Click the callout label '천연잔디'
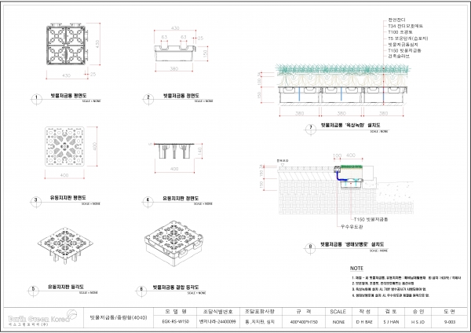The height and width of the screenshot is (333, 471). coord(396,20)
